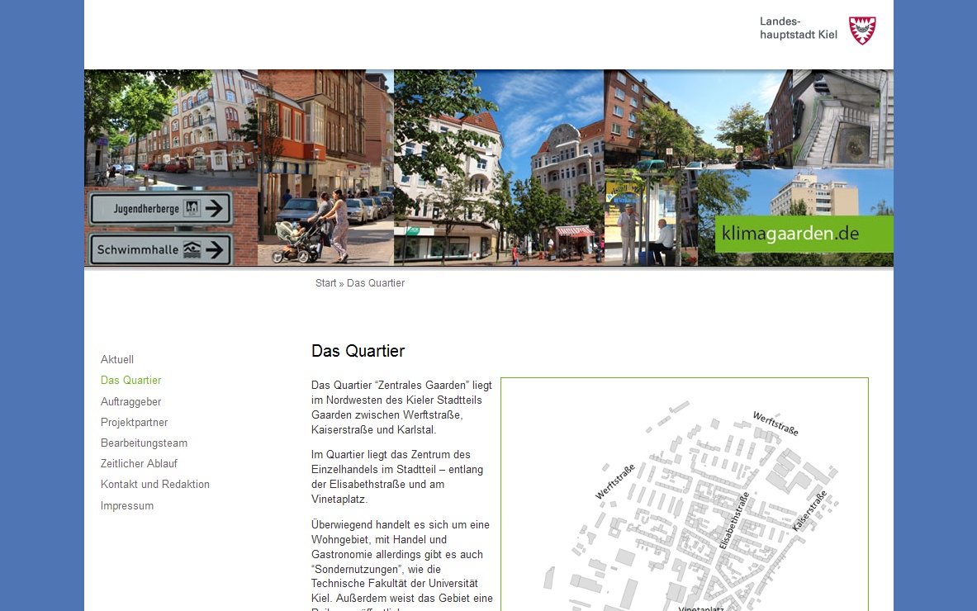
Task: Open Zeitlicher Ablauf page
Action: click(139, 463)
